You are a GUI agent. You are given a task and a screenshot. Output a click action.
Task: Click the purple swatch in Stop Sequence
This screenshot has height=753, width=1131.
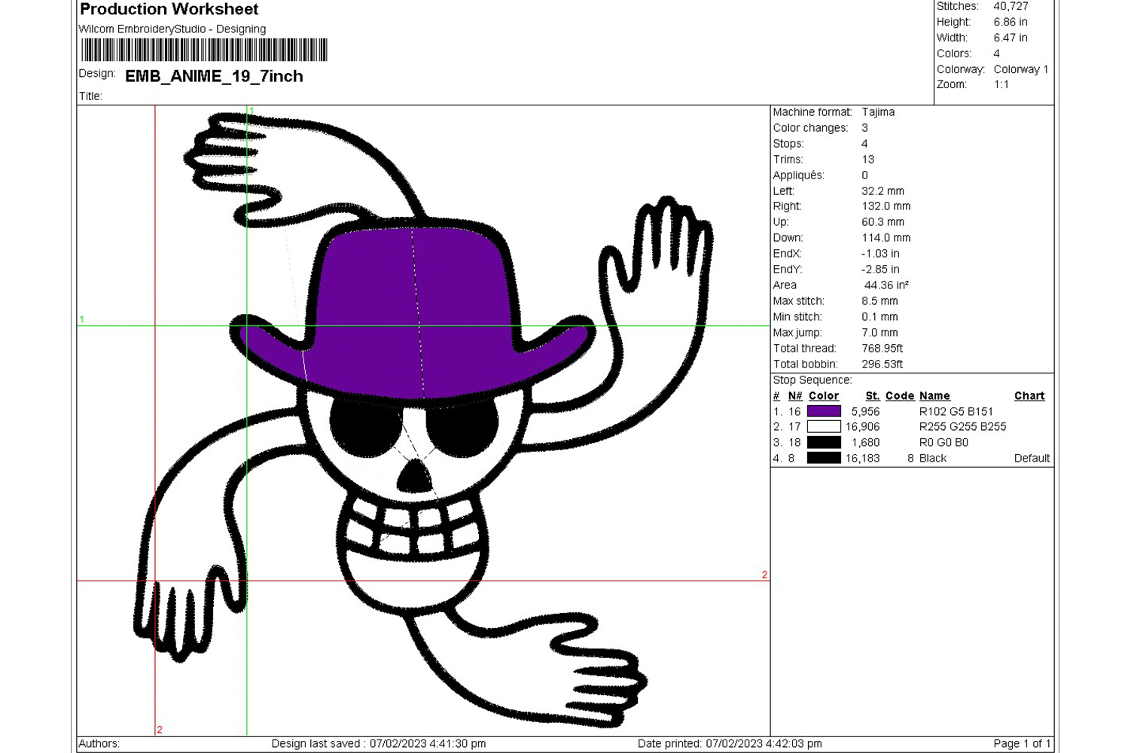[824, 411]
